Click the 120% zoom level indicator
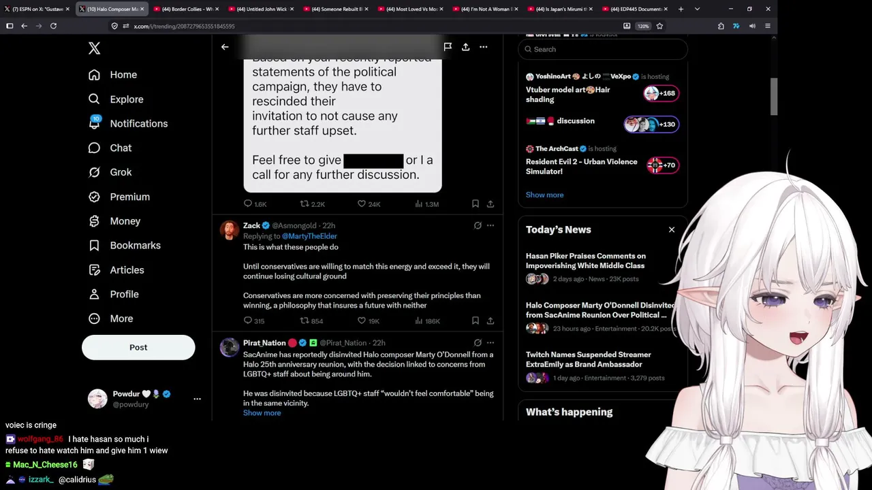The height and width of the screenshot is (490, 872). [643, 26]
